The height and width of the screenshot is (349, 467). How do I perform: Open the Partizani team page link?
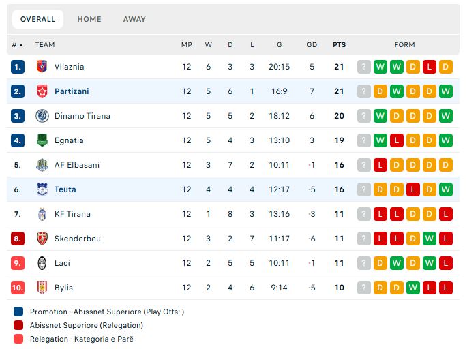(72, 91)
